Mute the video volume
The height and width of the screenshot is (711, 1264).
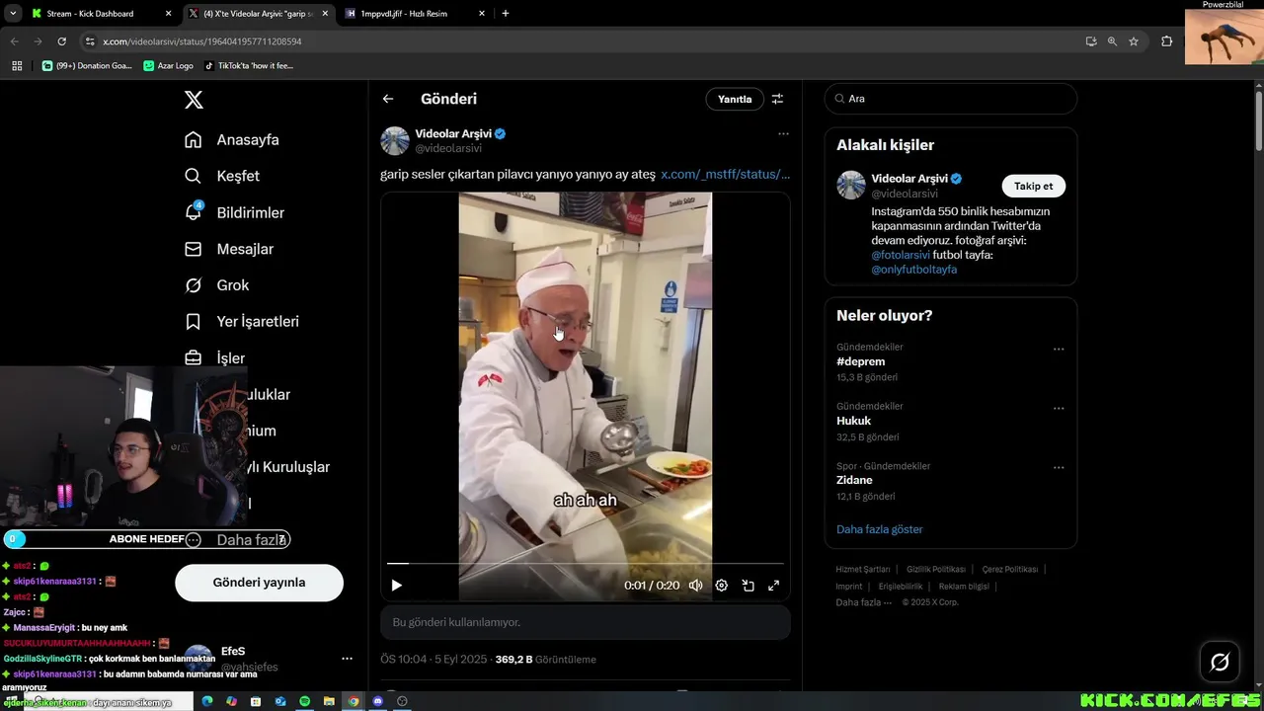(695, 586)
